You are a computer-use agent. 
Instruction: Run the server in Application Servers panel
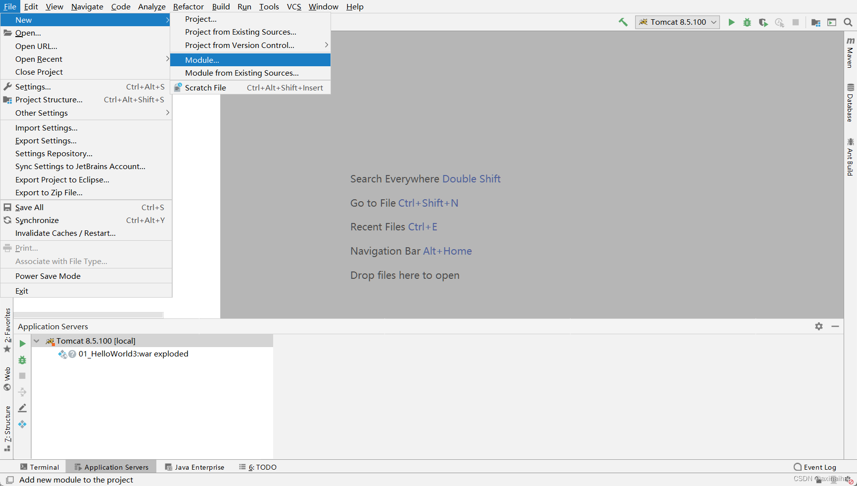click(x=22, y=344)
